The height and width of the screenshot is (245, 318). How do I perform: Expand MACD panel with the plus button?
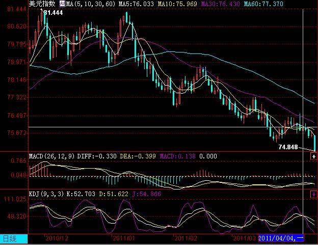313,156
